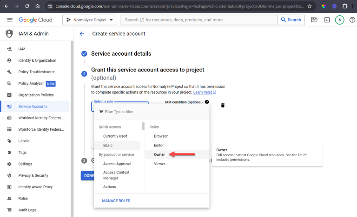
Task: Click the IAM condition help icon
Action: pos(207,102)
